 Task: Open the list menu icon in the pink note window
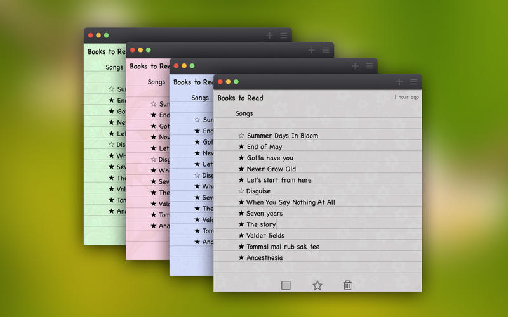(326, 50)
